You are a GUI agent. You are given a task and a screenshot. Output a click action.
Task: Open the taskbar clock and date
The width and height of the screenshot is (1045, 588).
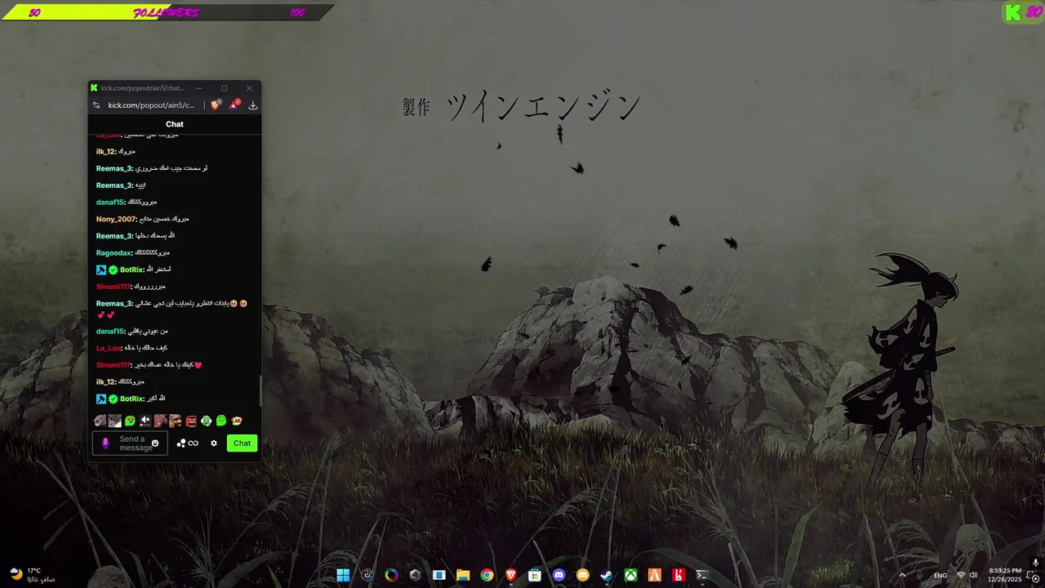1005,575
